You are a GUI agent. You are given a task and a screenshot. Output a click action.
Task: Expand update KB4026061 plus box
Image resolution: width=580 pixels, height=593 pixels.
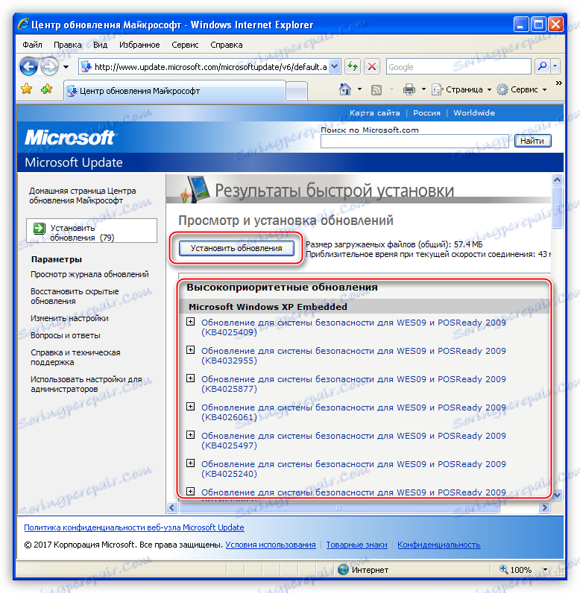pyautogui.click(x=191, y=407)
